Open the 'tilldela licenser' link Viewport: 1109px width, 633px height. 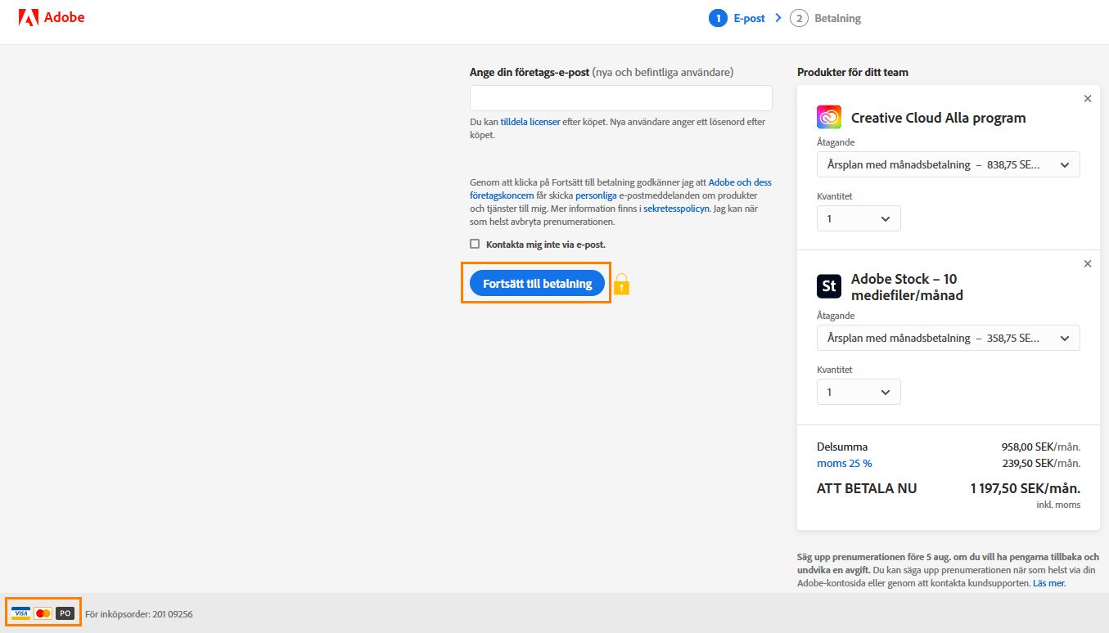530,122
